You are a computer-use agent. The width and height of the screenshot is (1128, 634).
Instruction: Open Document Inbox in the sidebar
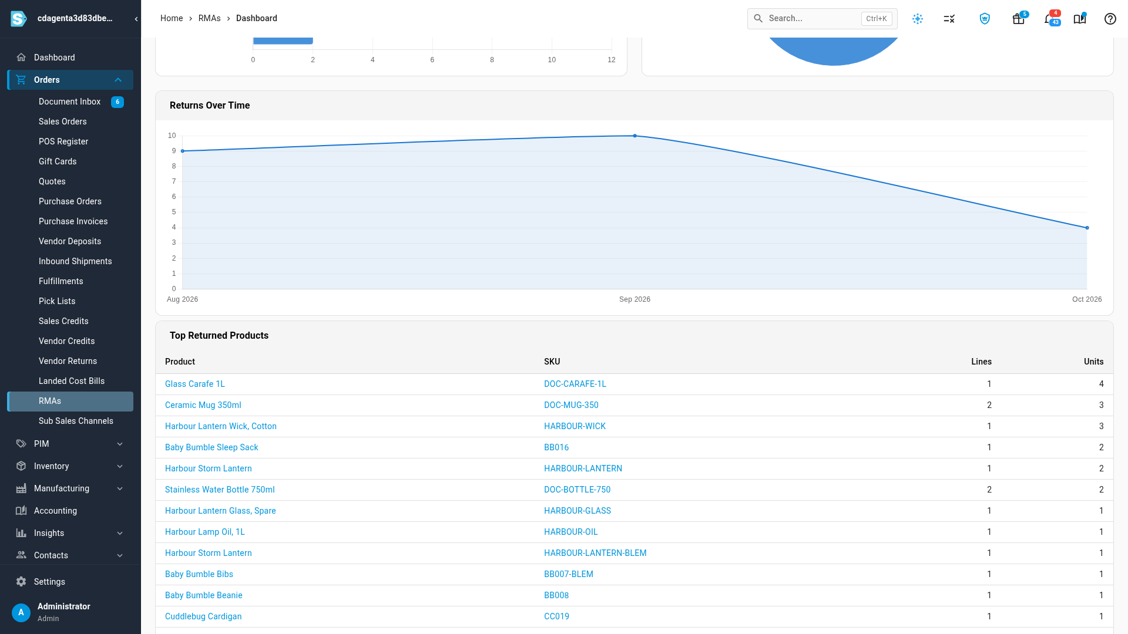[x=70, y=102]
